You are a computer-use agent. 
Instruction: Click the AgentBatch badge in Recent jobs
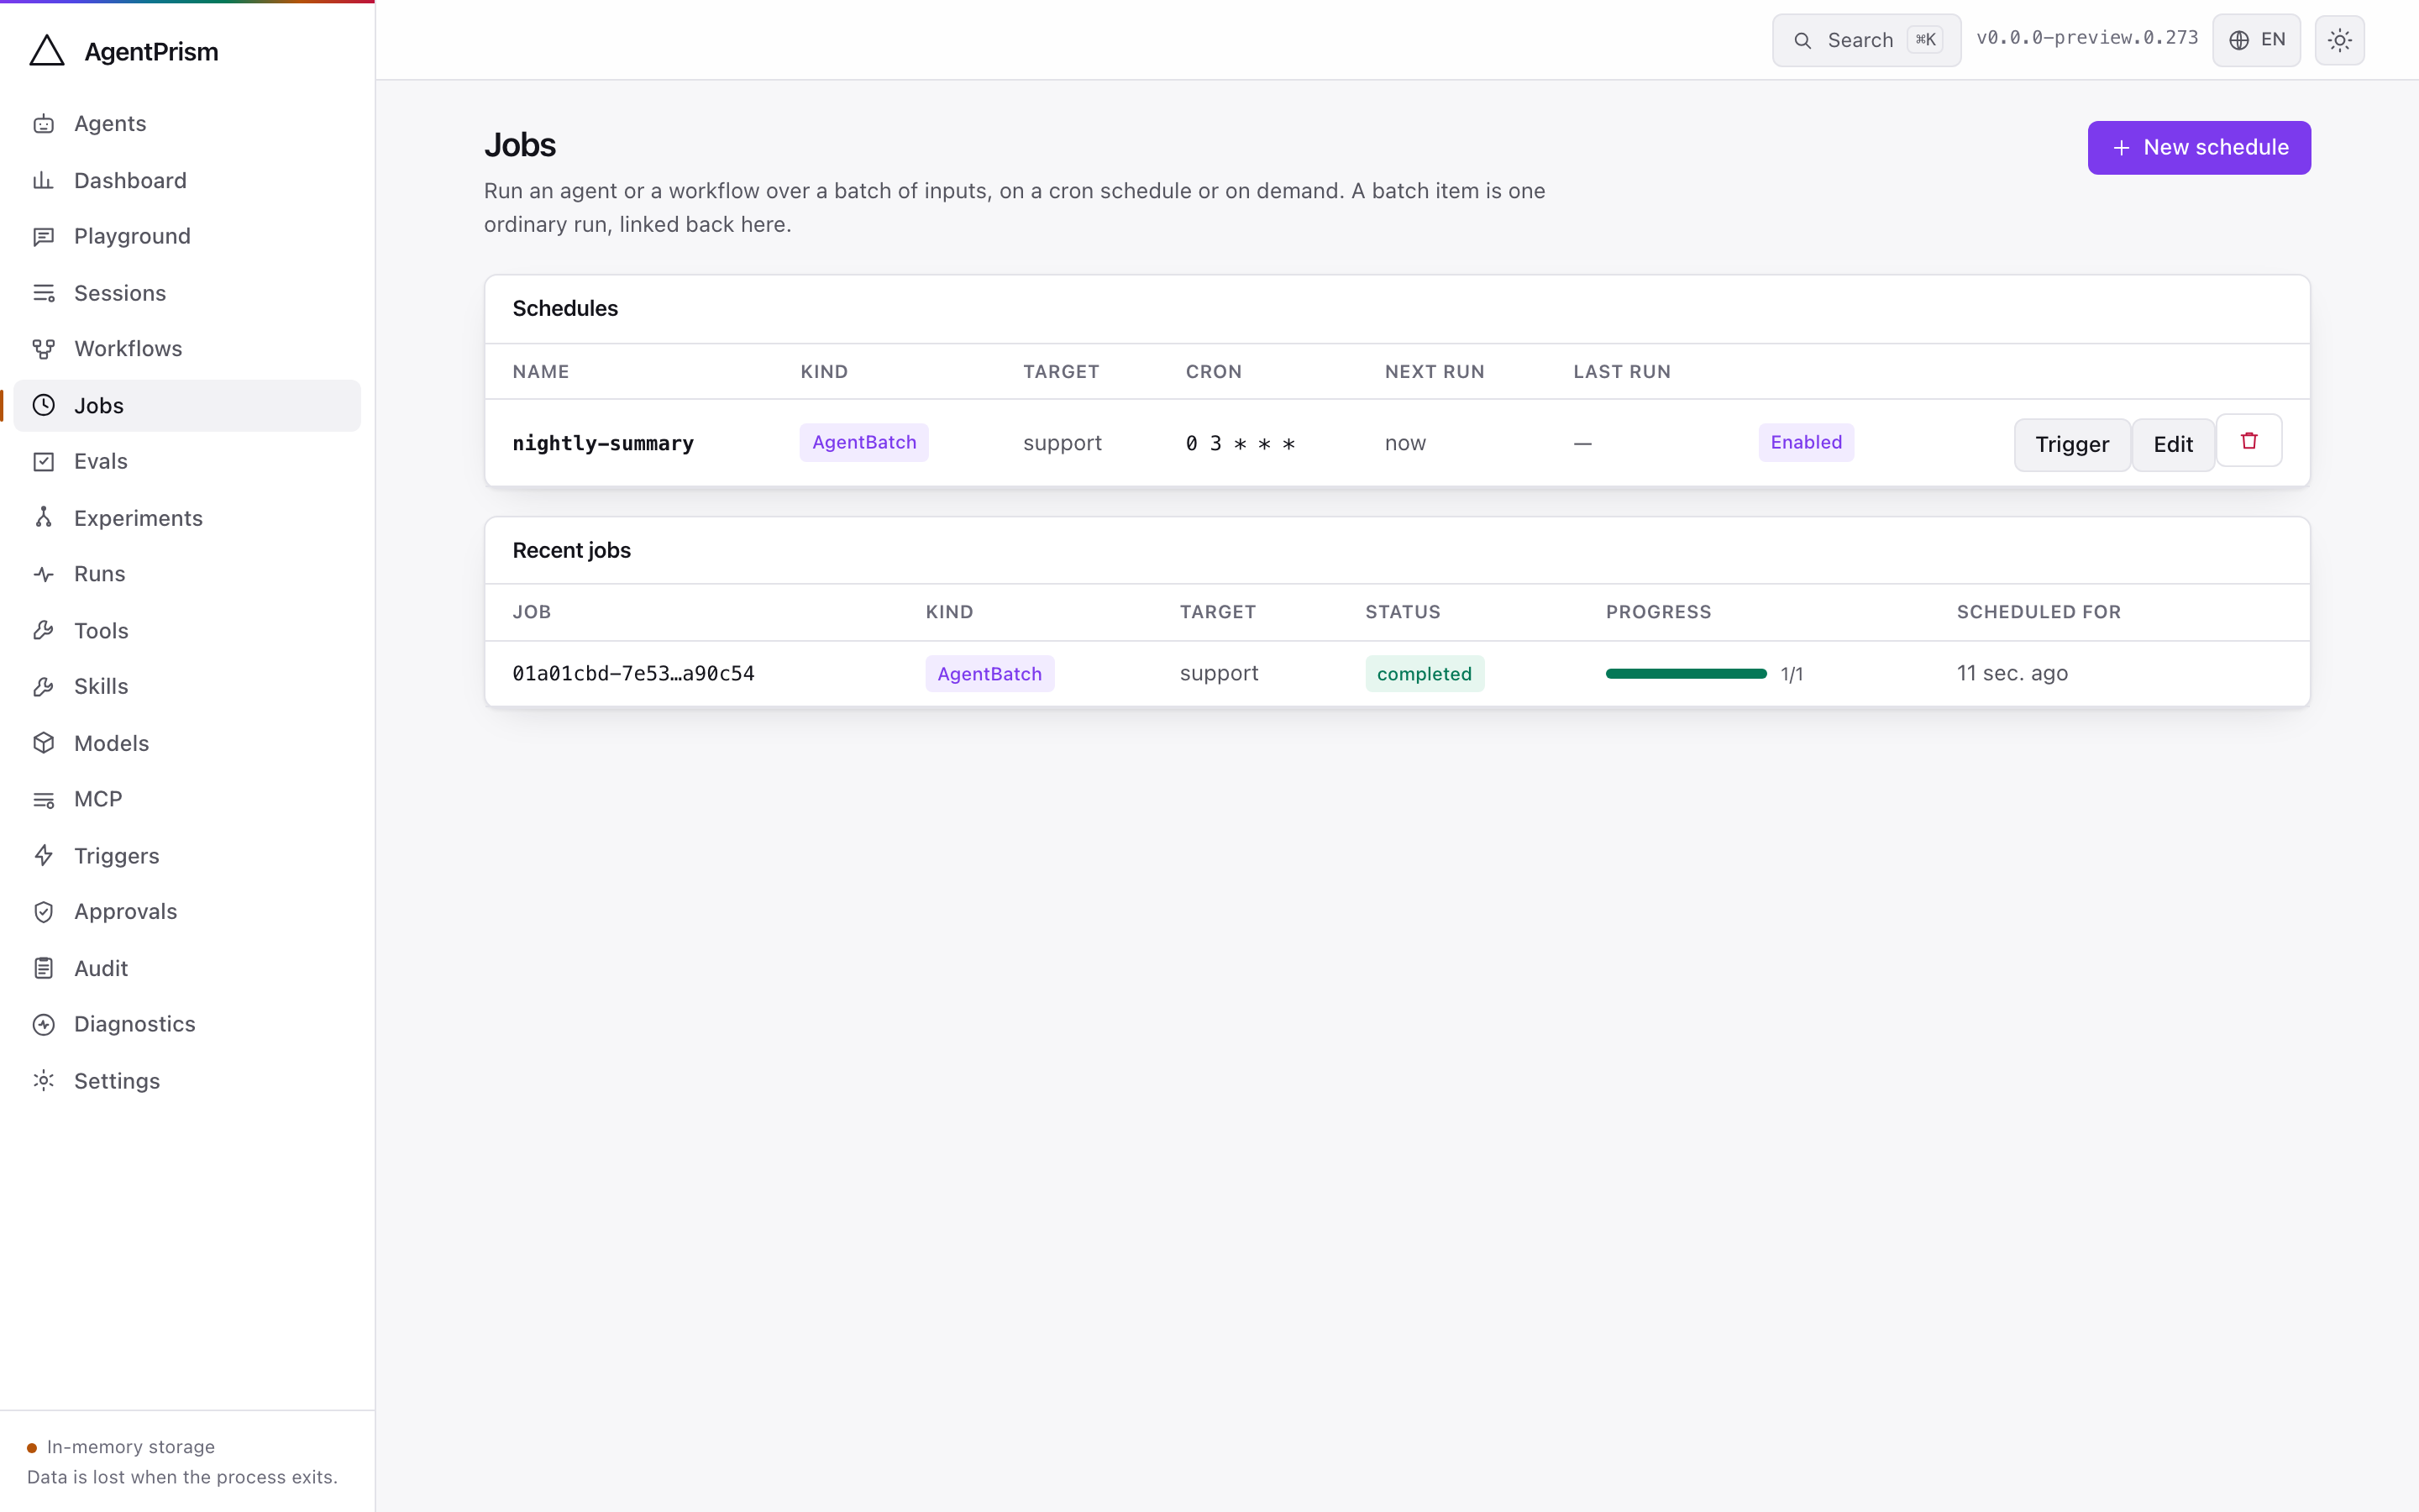point(989,673)
